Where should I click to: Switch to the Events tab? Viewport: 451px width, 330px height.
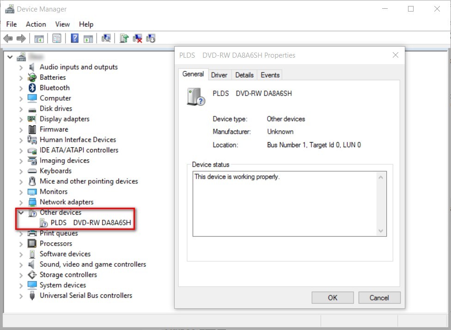270,75
